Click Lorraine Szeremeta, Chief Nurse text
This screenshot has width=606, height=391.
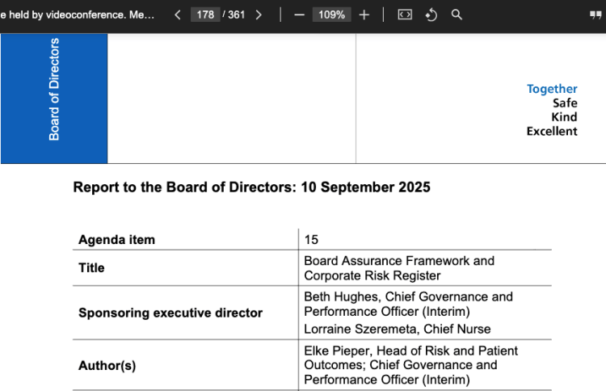pyautogui.click(x=397, y=329)
